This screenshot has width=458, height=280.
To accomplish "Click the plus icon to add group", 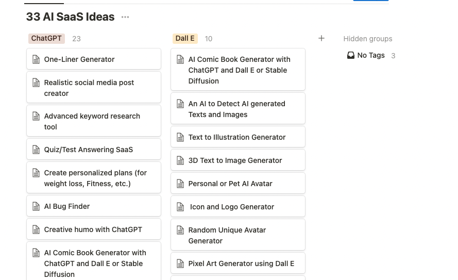I will (x=321, y=38).
